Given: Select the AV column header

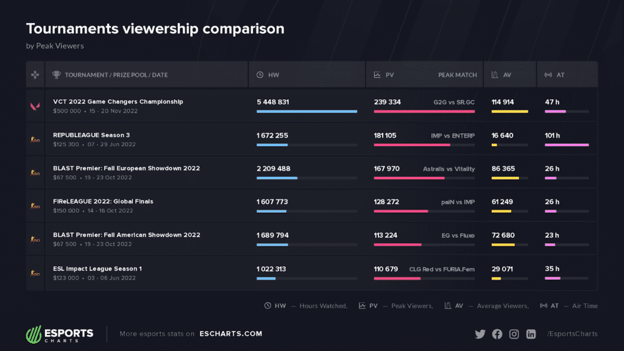Looking at the screenshot, I should tap(507, 75).
